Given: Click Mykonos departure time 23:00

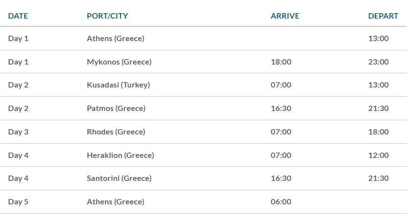Looking at the screenshot, I should pyautogui.click(x=379, y=62).
